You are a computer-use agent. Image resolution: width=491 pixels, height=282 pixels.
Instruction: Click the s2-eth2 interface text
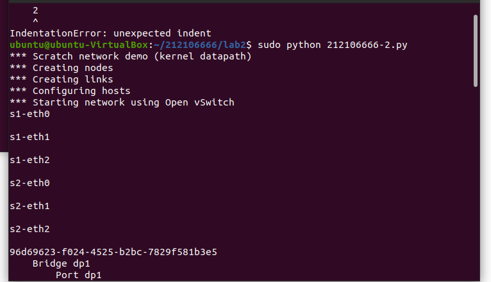click(x=30, y=229)
